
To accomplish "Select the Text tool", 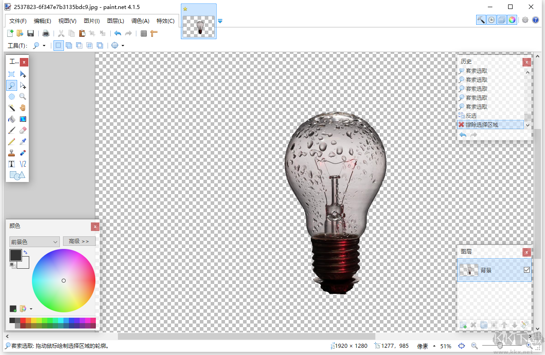I will 12,164.
